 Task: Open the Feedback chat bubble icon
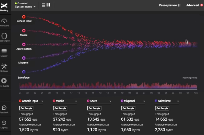coord(4,108)
